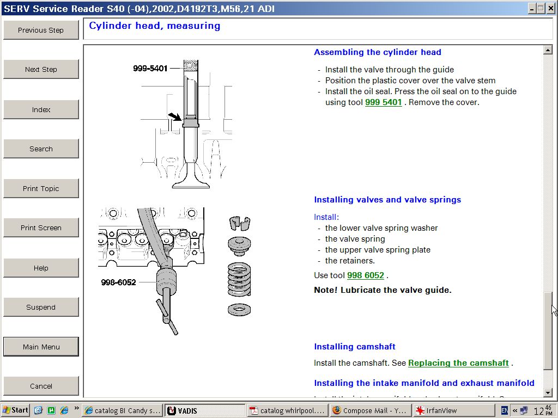Open tool link 999 5401
Image resolution: width=558 pixels, height=418 pixels.
pos(383,102)
